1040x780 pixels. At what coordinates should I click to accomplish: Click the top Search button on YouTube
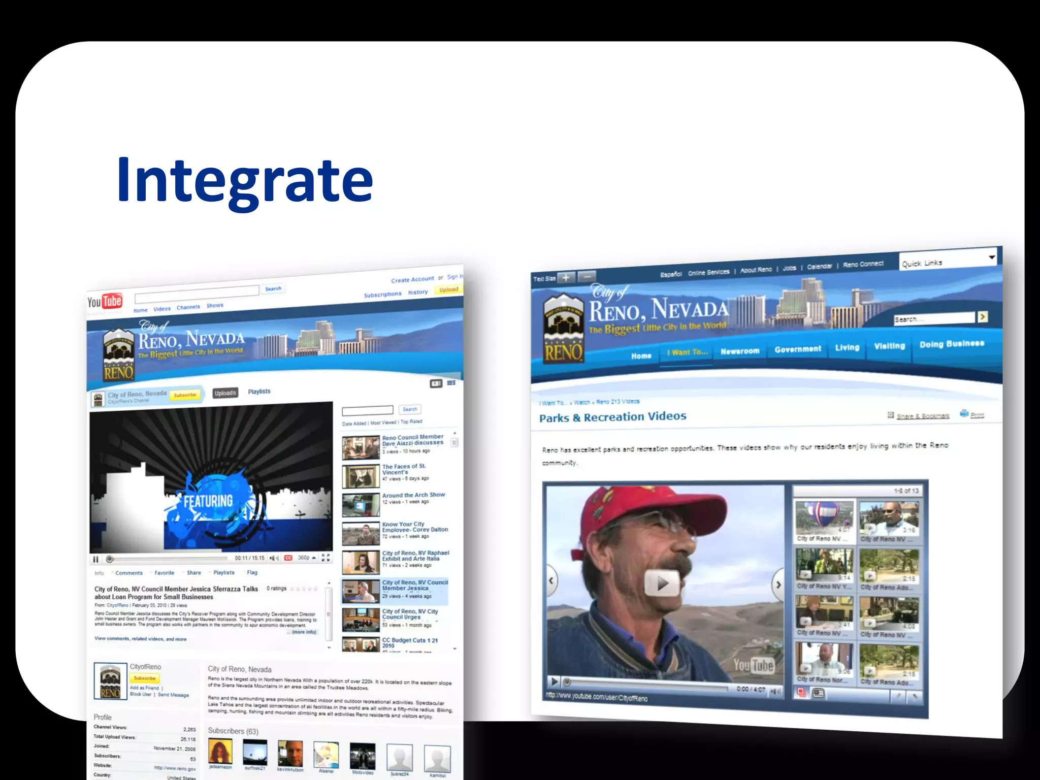(273, 288)
